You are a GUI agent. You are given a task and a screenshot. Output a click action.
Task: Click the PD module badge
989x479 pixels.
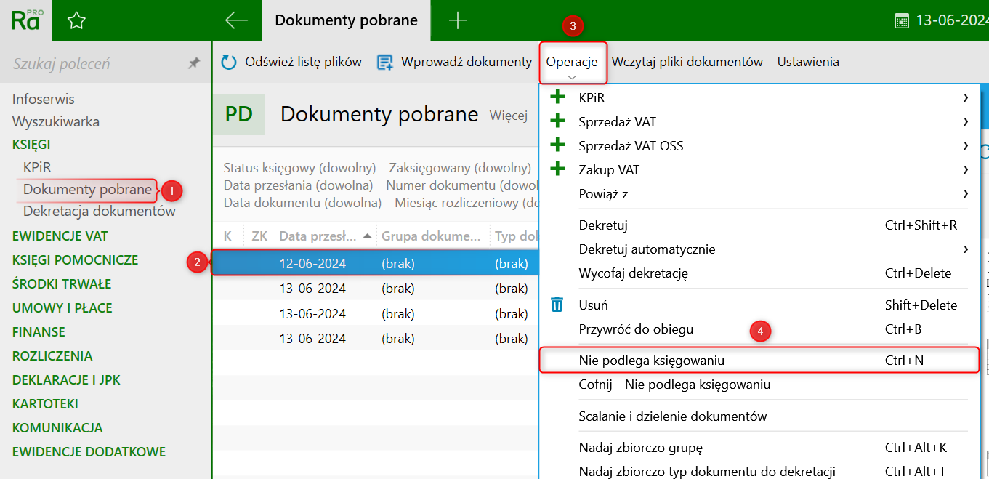pos(239,114)
